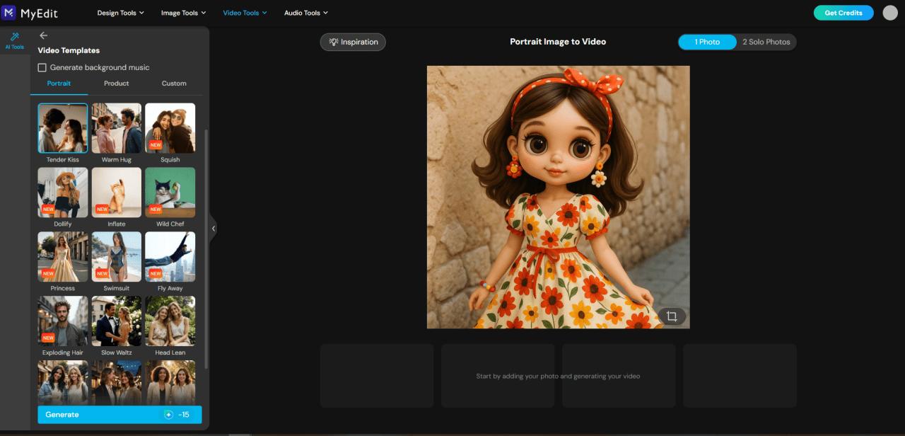The width and height of the screenshot is (905, 436).
Task: Select the AI Tools magic wand icon
Action: [x=14, y=39]
